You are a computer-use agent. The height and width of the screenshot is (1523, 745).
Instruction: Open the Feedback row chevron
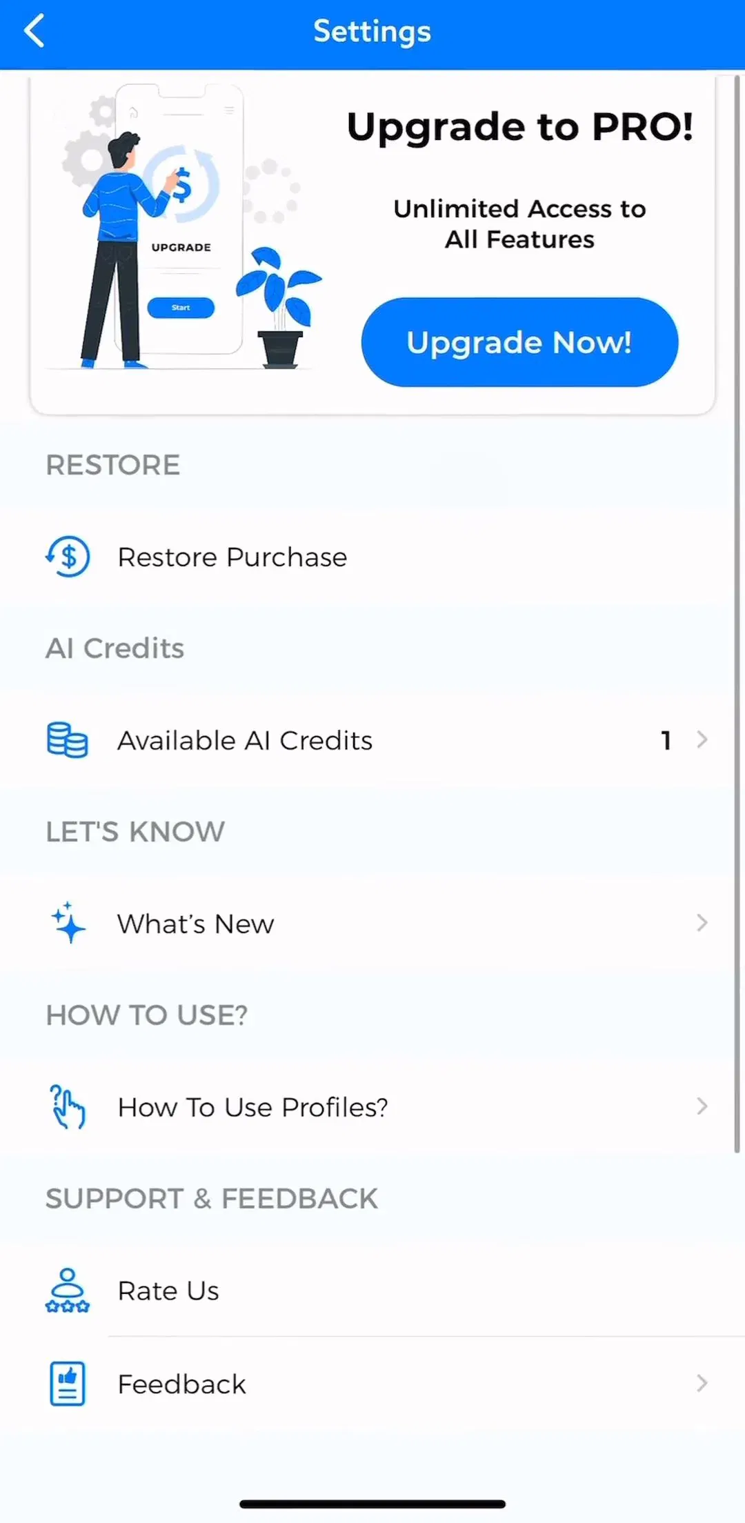point(702,1384)
